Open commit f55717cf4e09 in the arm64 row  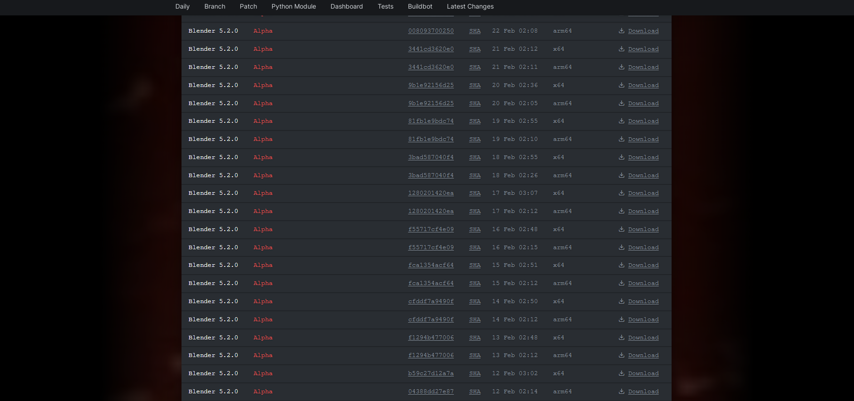click(x=431, y=247)
